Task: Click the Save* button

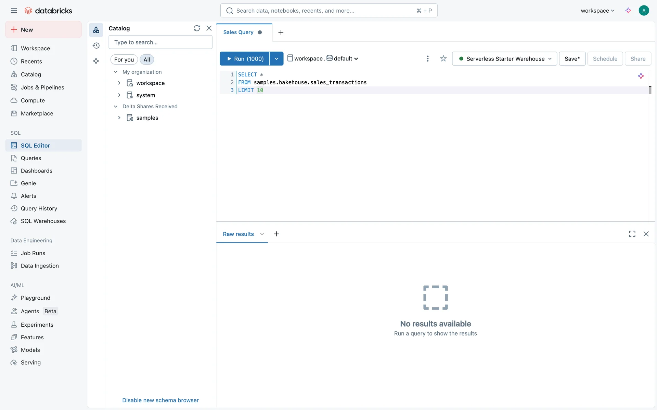Action: tap(572, 59)
